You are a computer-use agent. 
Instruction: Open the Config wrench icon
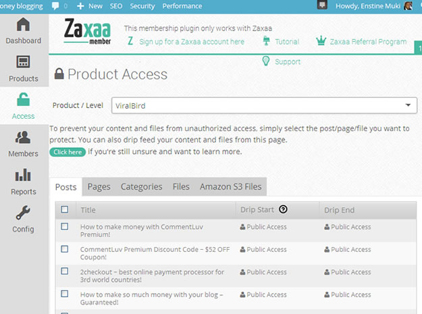[23, 213]
